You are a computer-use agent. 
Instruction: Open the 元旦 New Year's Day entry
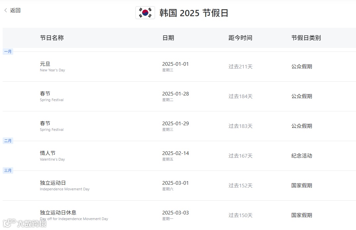click(179, 67)
